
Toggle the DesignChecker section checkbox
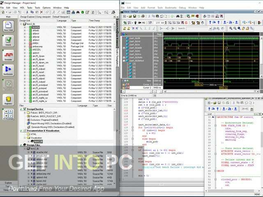pyautogui.click(x=21, y=109)
